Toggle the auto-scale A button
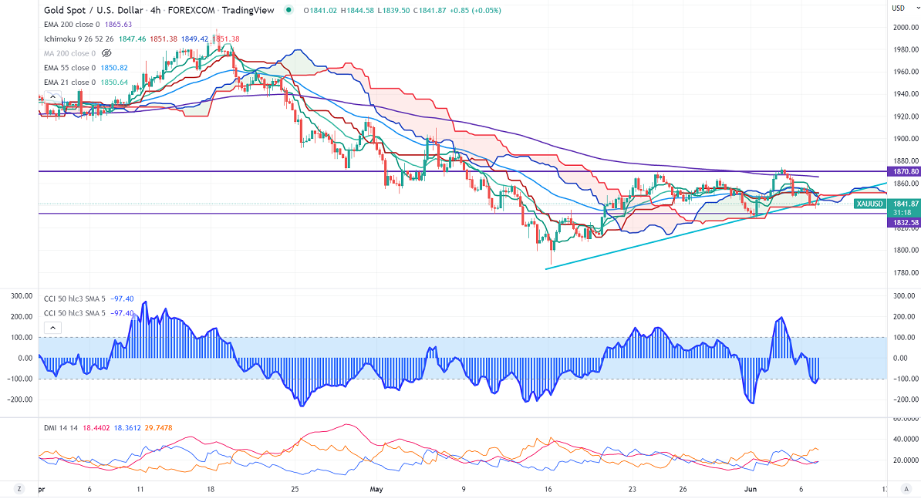Viewport: 921px width, 499px height. coord(905,488)
